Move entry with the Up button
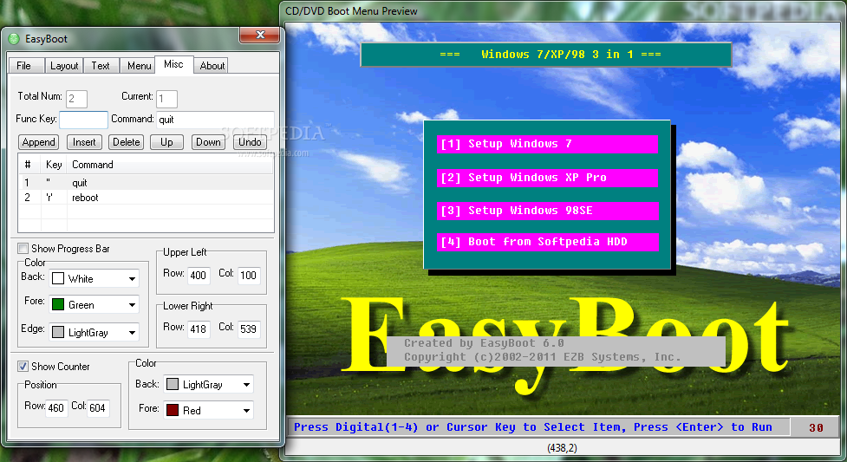Screen dimensions: 847x462 166,142
